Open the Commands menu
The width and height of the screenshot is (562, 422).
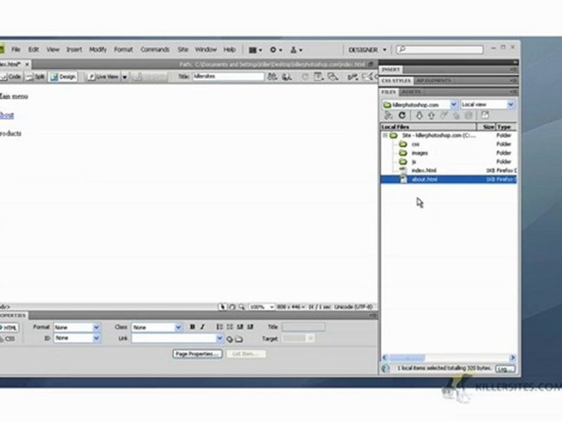pyautogui.click(x=155, y=49)
